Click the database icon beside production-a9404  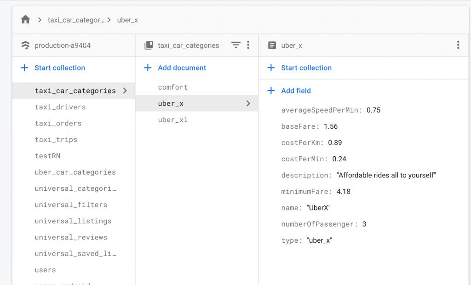(x=25, y=45)
